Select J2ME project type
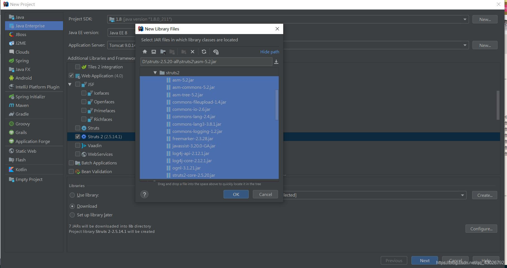Image resolution: width=507 pixels, height=268 pixels. click(34, 43)
